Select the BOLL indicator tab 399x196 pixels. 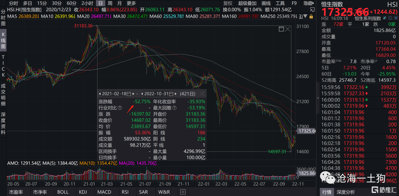(x=62, y=192)
